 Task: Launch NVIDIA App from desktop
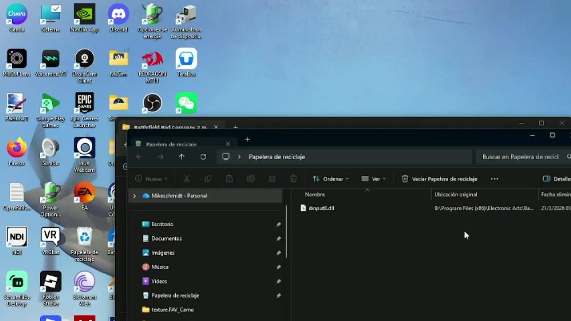click(84, 18)
